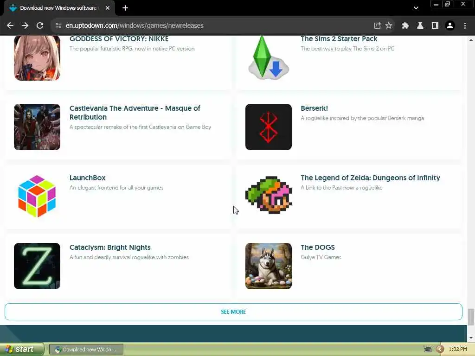Screen dimensions: 475x356
Task: View site information icon in address bar
Action: [x=58, y=26]
